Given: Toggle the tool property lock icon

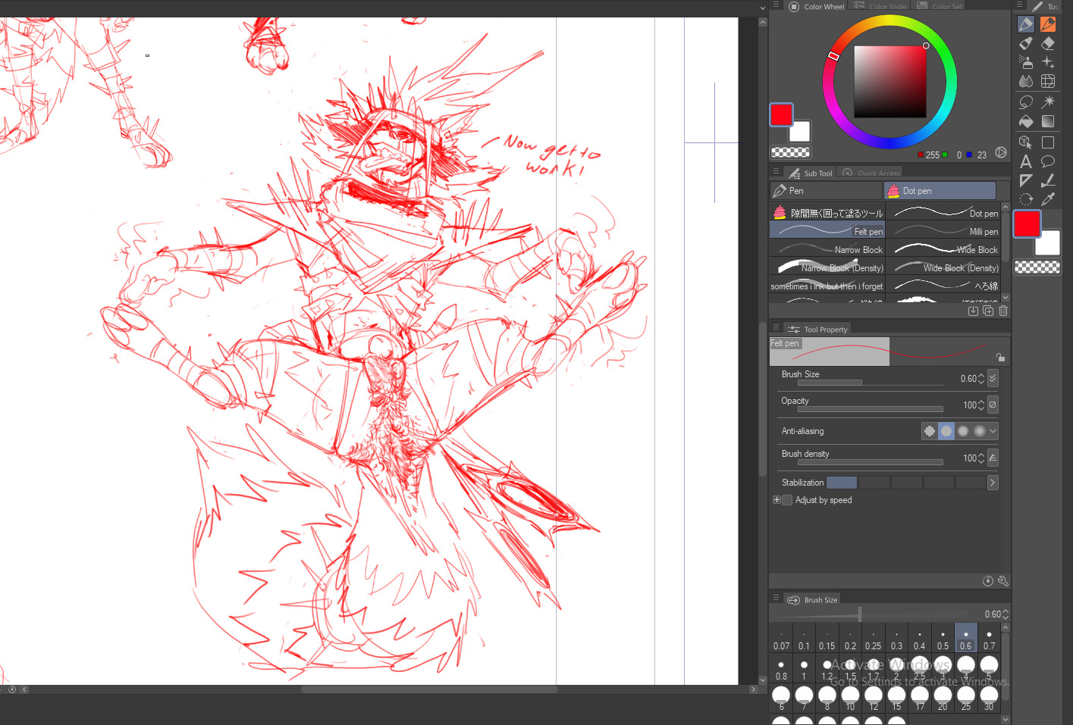Looking at the screenshot, I should (1000, 357).
